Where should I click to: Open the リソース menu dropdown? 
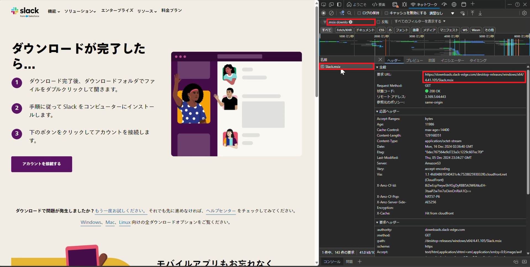pos(147,11)
